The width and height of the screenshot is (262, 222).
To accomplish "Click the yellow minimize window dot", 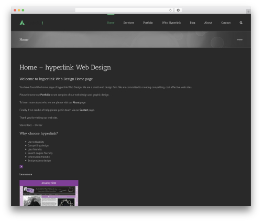I will coord(19,10).
